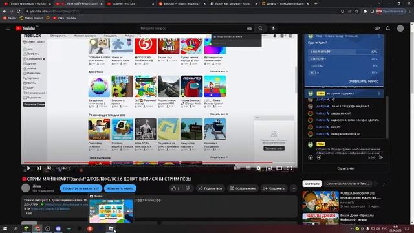Viewport: 414px width, 233px height.
Task: Open the Билли Джин recommended video thumbnail
Action: [x=320, y=219]
